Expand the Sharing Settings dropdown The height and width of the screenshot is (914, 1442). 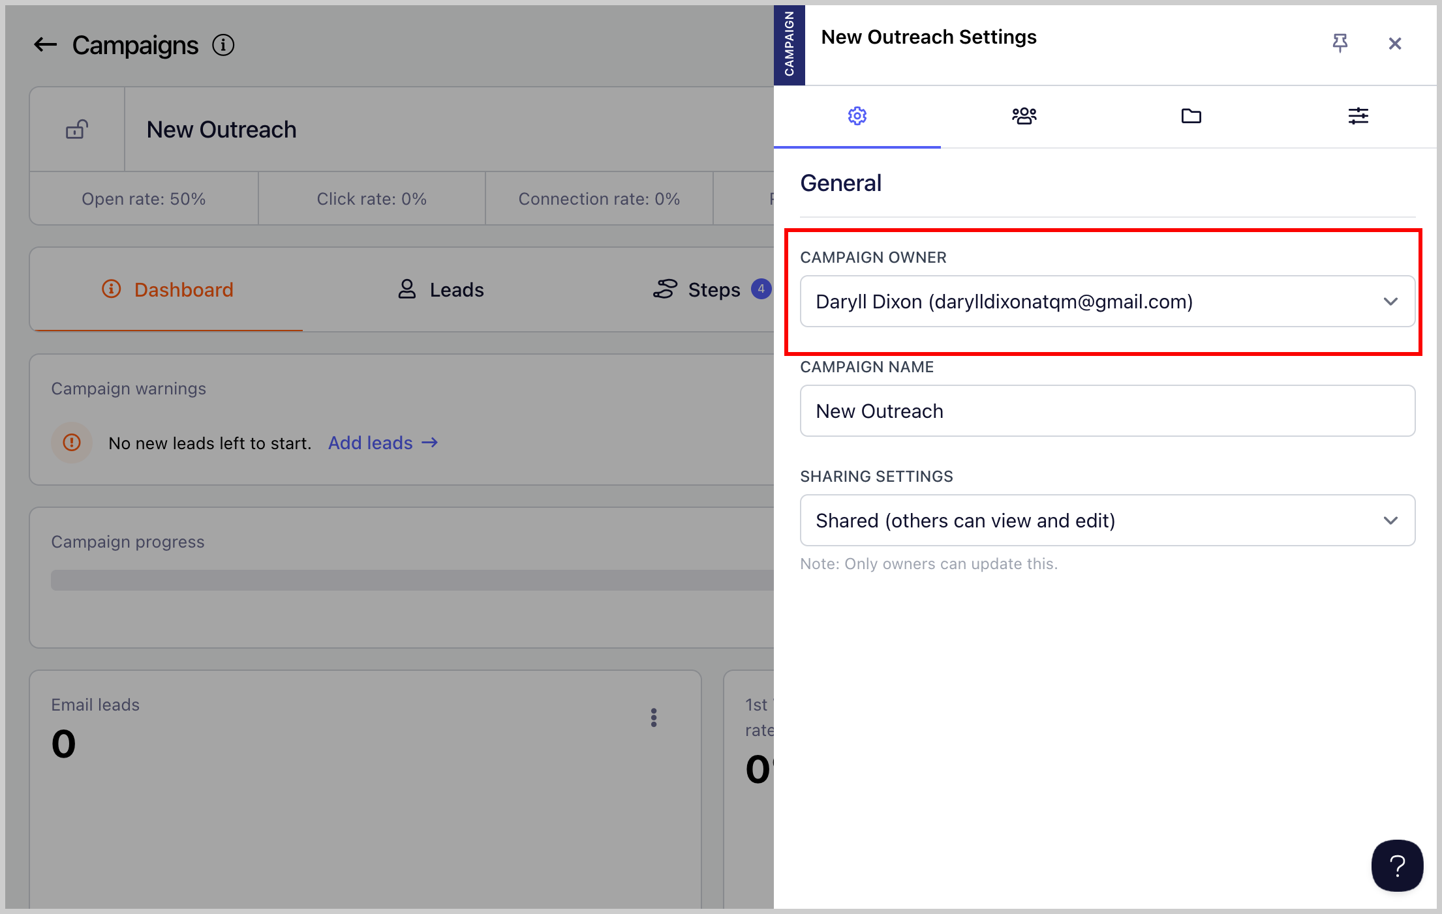(1107, 520)
